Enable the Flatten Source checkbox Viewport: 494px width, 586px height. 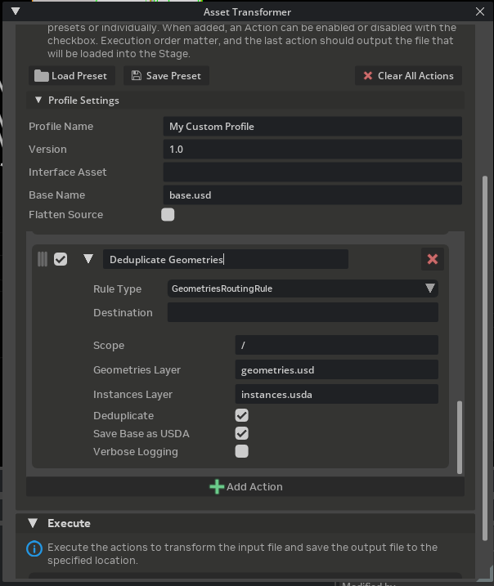tap(168, 215)
